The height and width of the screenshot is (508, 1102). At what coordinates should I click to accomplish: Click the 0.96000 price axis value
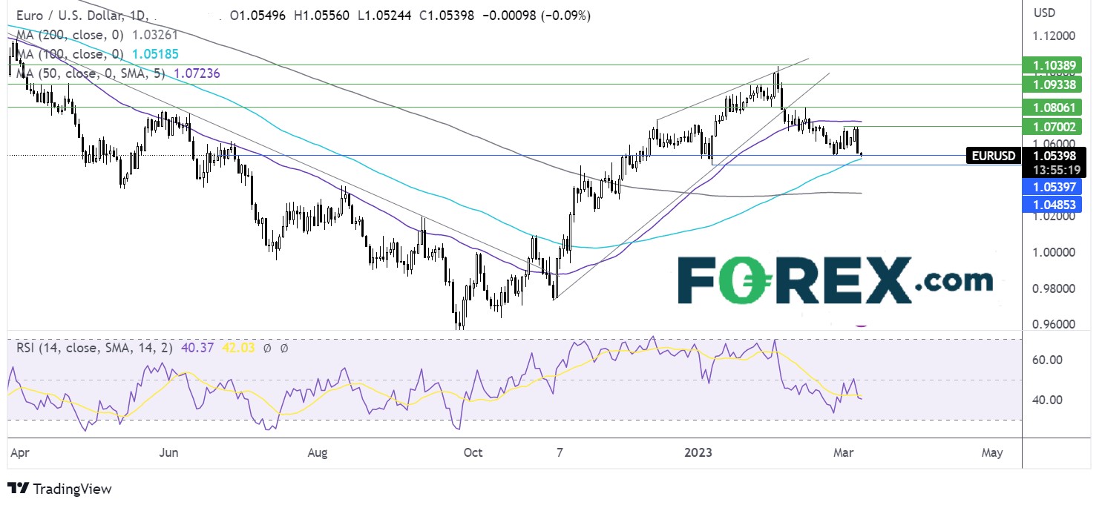coord(1052,325)
